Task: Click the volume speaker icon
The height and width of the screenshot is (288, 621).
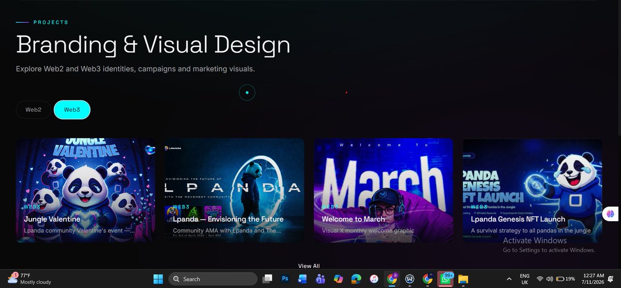Action: (x=549, y=279)
